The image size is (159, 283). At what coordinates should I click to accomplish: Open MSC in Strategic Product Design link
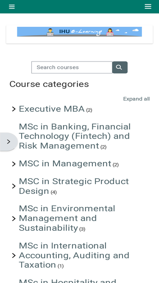[x=74, y=186]
